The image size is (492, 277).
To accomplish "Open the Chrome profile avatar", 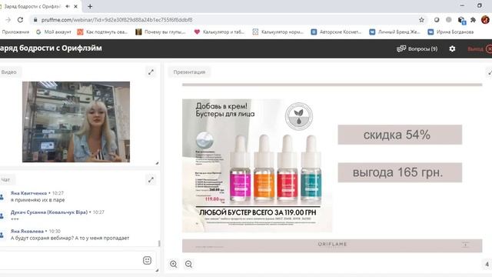I will pos(485,20).
